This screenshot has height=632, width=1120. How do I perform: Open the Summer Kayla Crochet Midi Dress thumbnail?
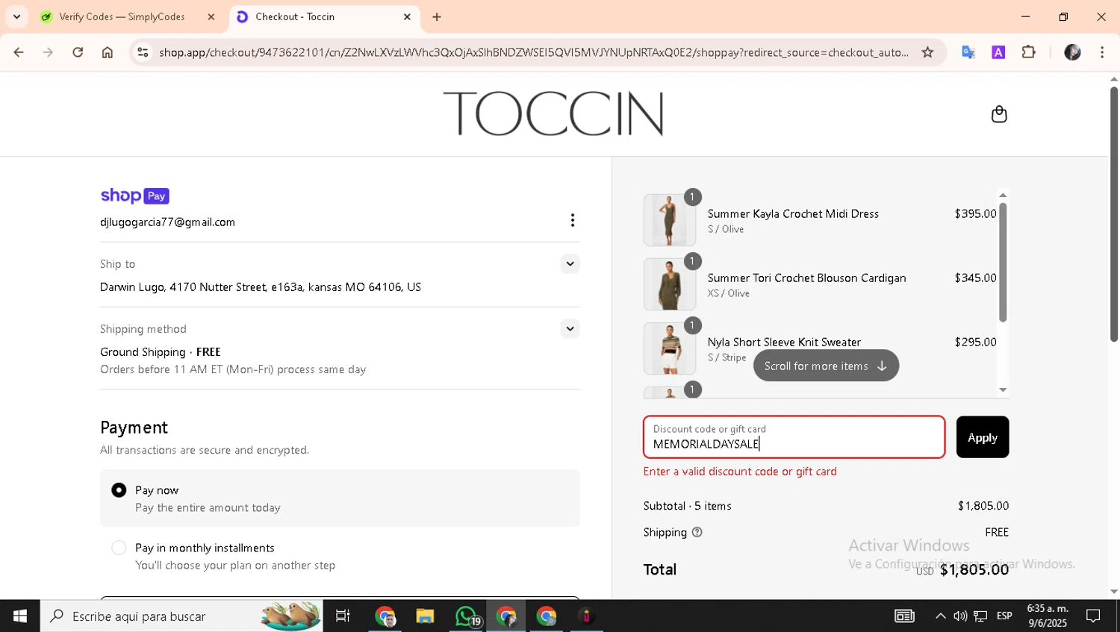tap(670, 220)
